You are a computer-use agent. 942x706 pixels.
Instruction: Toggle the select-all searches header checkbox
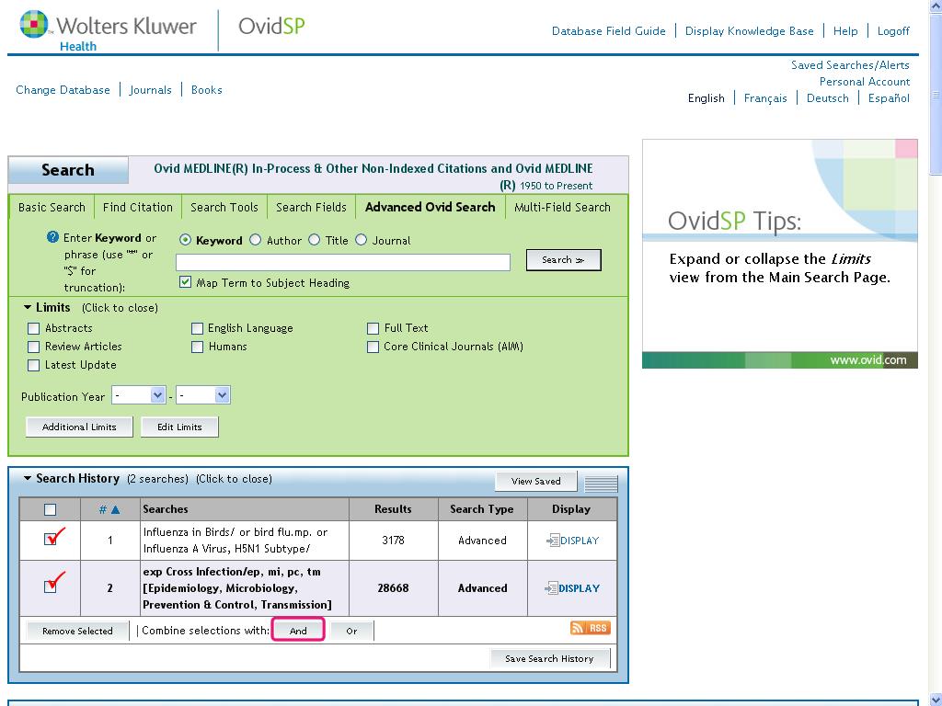51,509
